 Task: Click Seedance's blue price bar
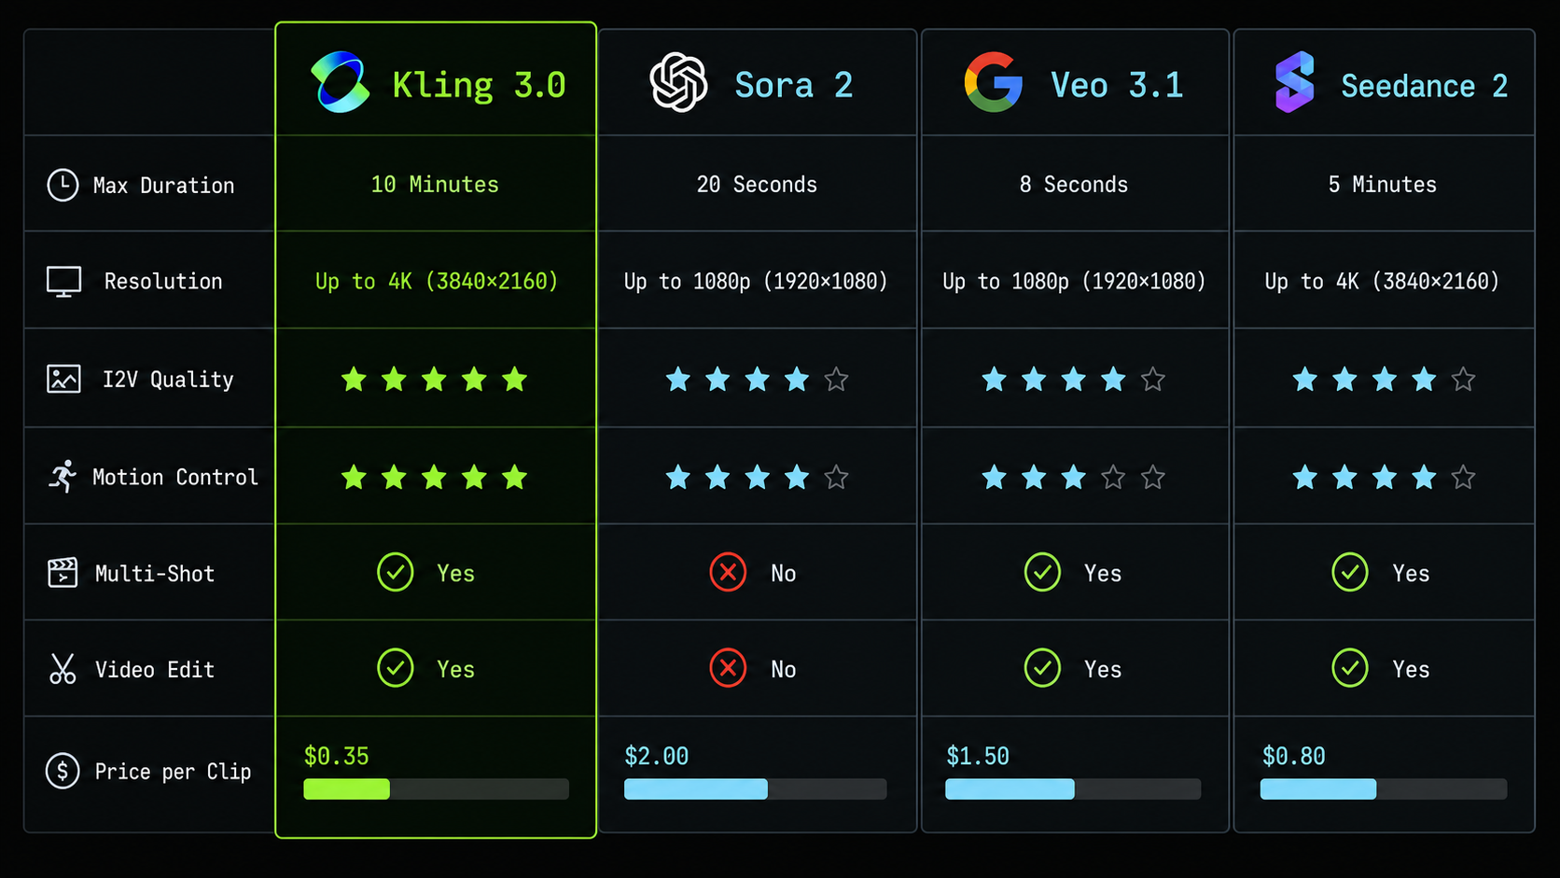click(x=1318, y=789)
